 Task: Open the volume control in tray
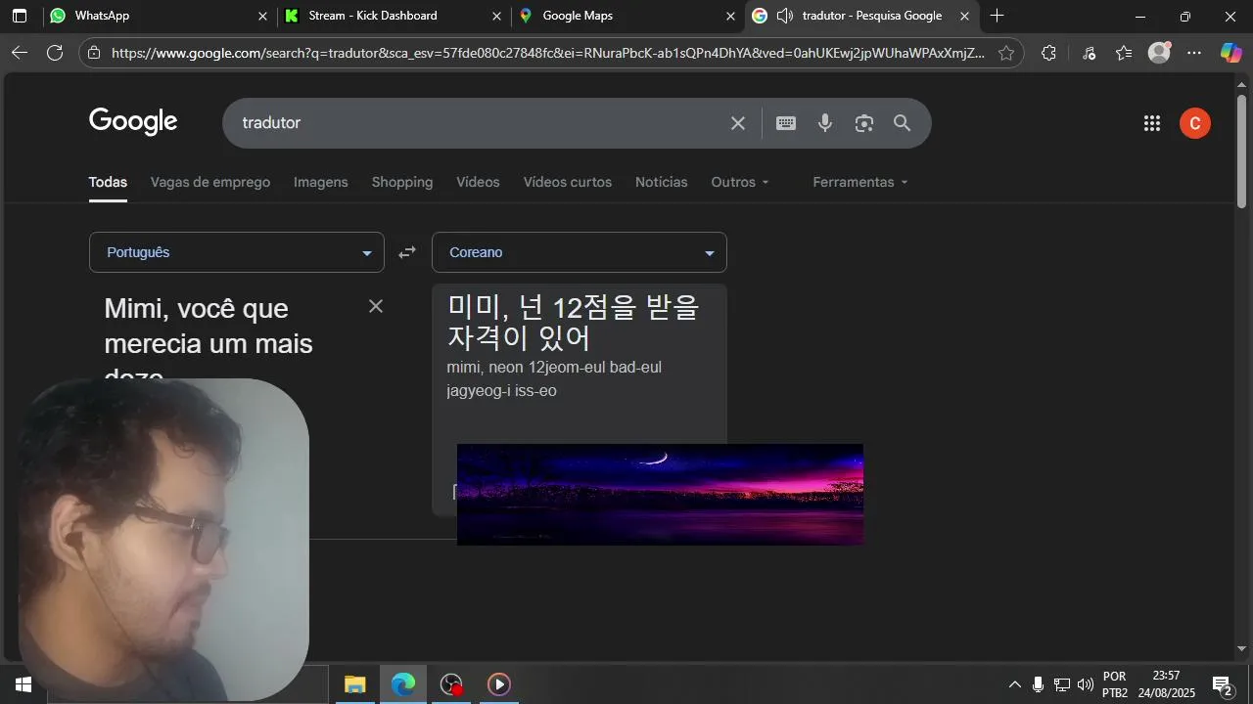[x=1086, y=684]
